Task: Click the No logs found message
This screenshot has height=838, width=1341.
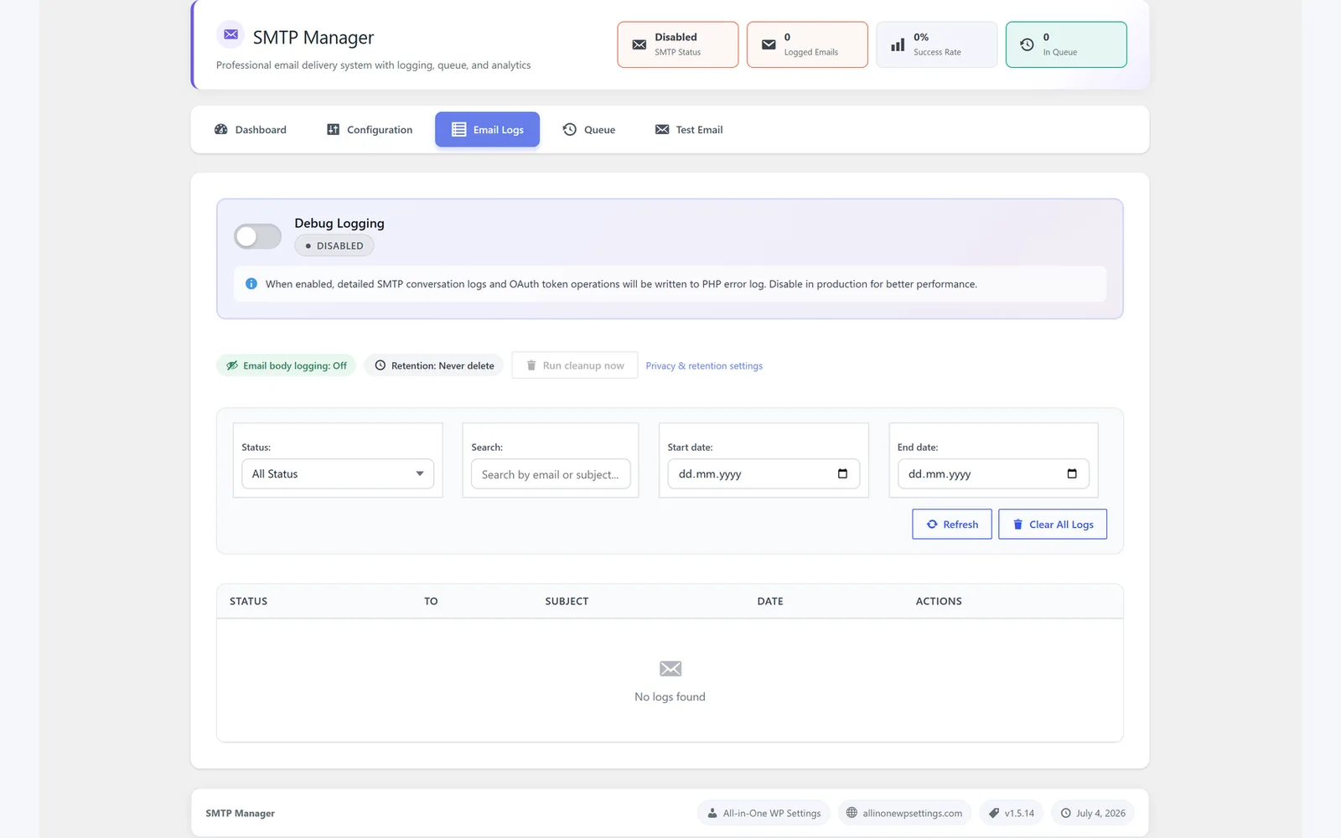Action: [670, 697]
